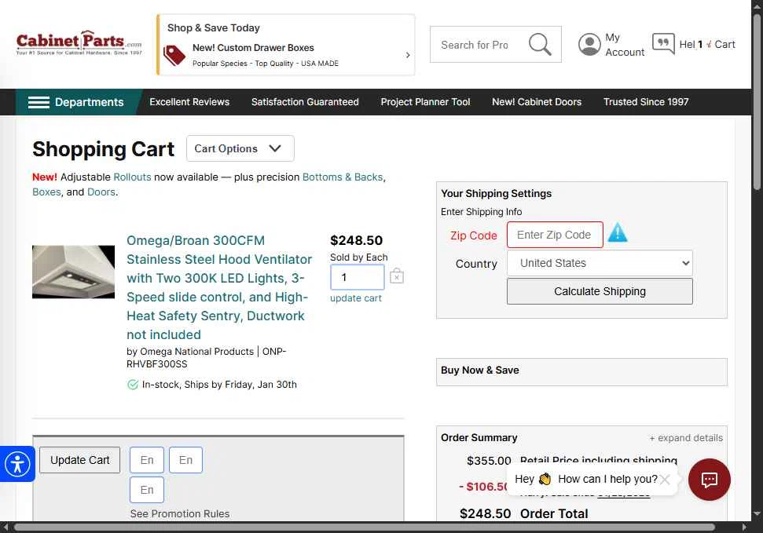Open Project Planner Tool

click(425, 102)
